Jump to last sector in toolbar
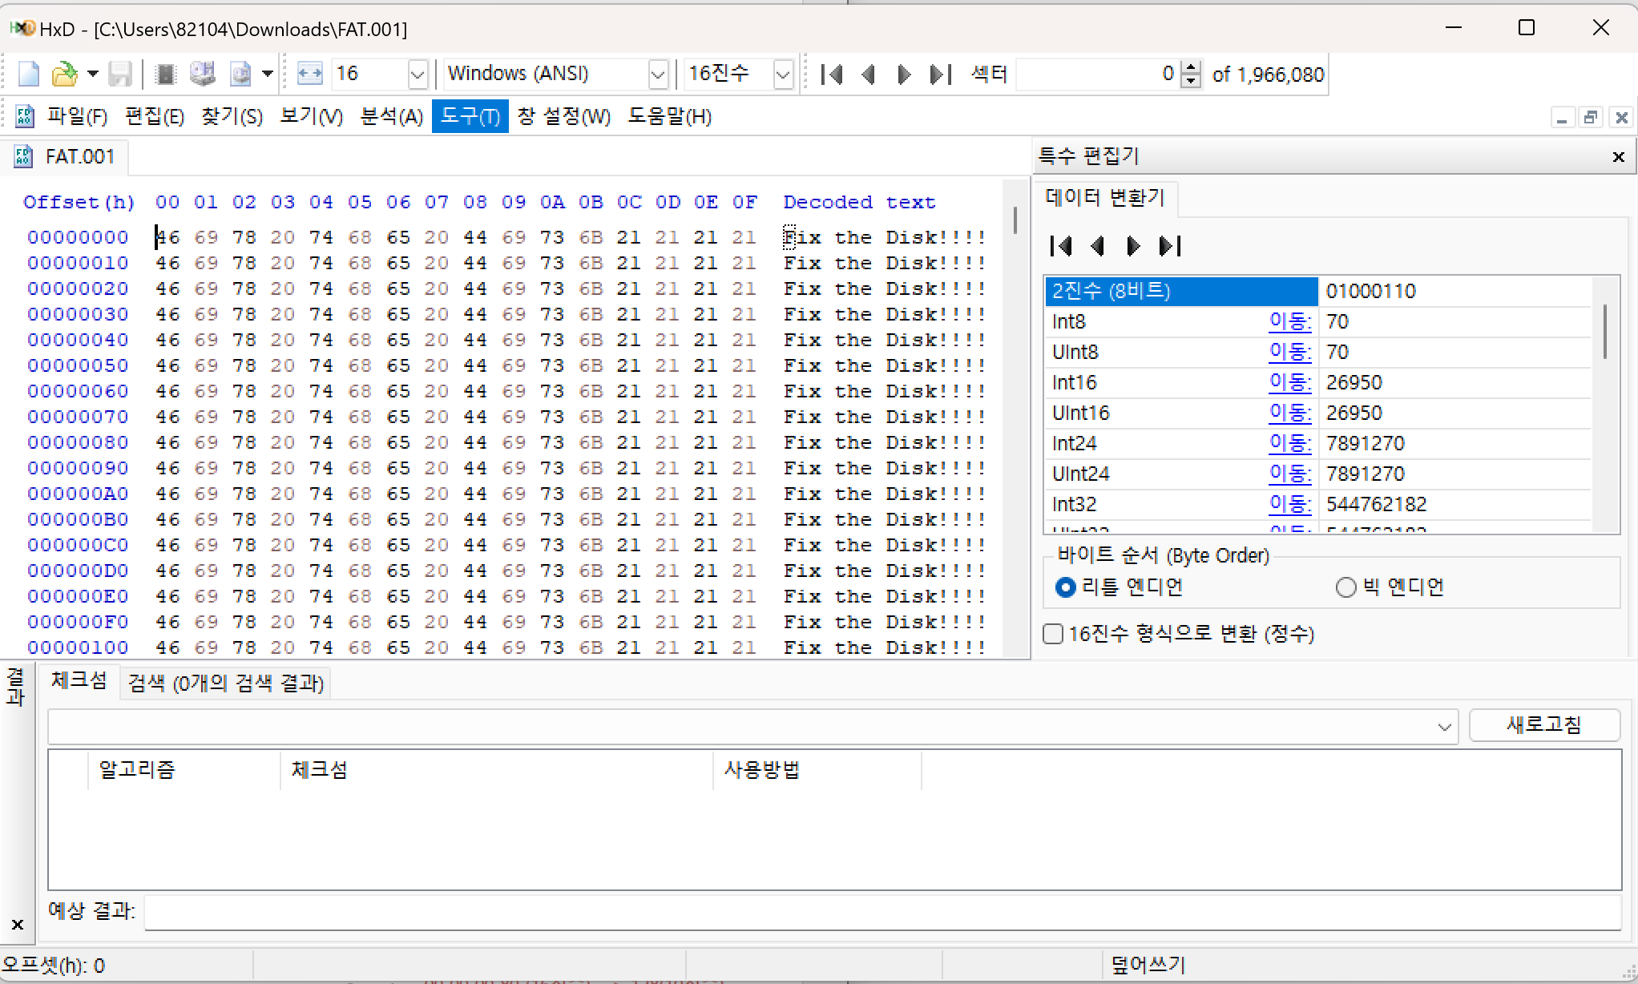1638x984 pixels. pos(940,75)
